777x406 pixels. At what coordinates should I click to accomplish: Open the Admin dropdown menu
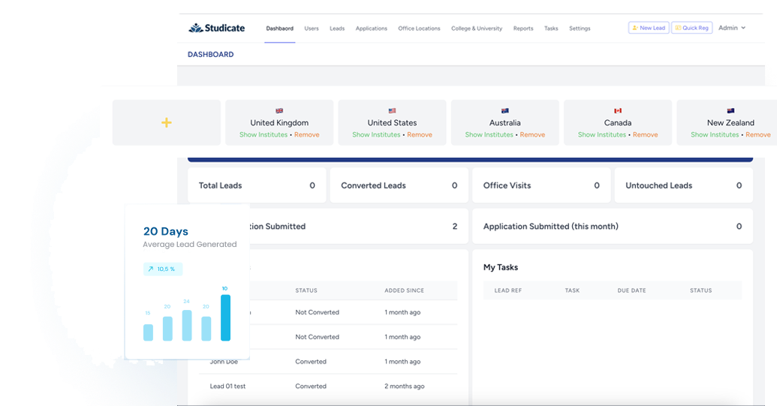click(732, 28)
